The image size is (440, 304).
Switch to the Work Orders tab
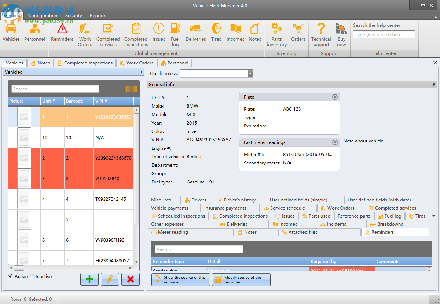[136, 63]
